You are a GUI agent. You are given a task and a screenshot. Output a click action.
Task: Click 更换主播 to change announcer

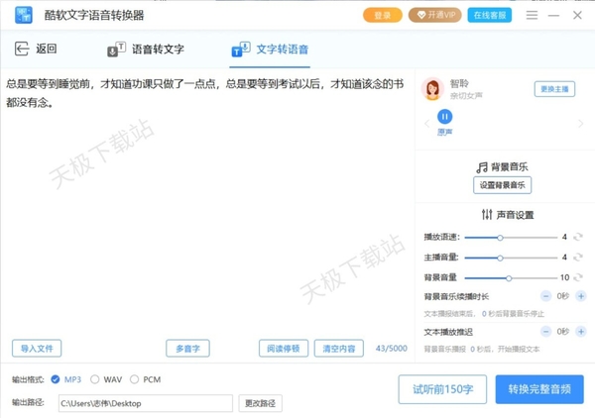click(x=554, y=89)
